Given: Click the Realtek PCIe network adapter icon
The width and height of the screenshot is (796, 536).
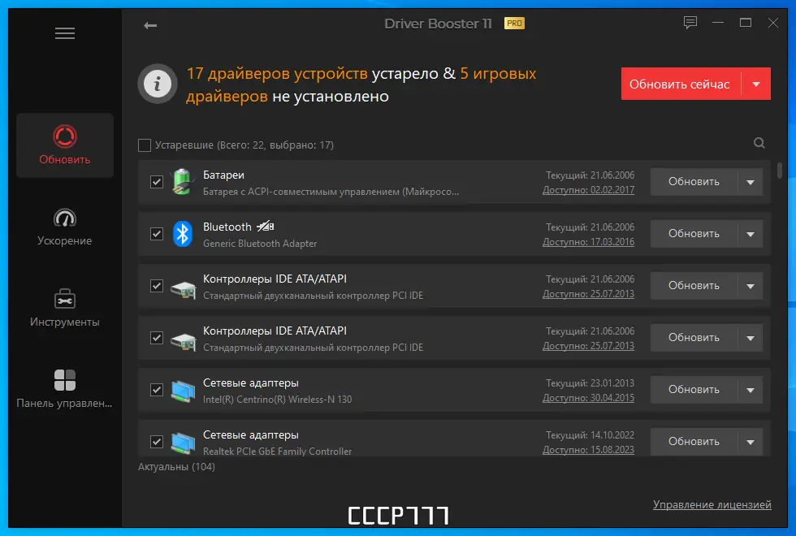Looking at the screenshot, I should [x=183, y=443].
